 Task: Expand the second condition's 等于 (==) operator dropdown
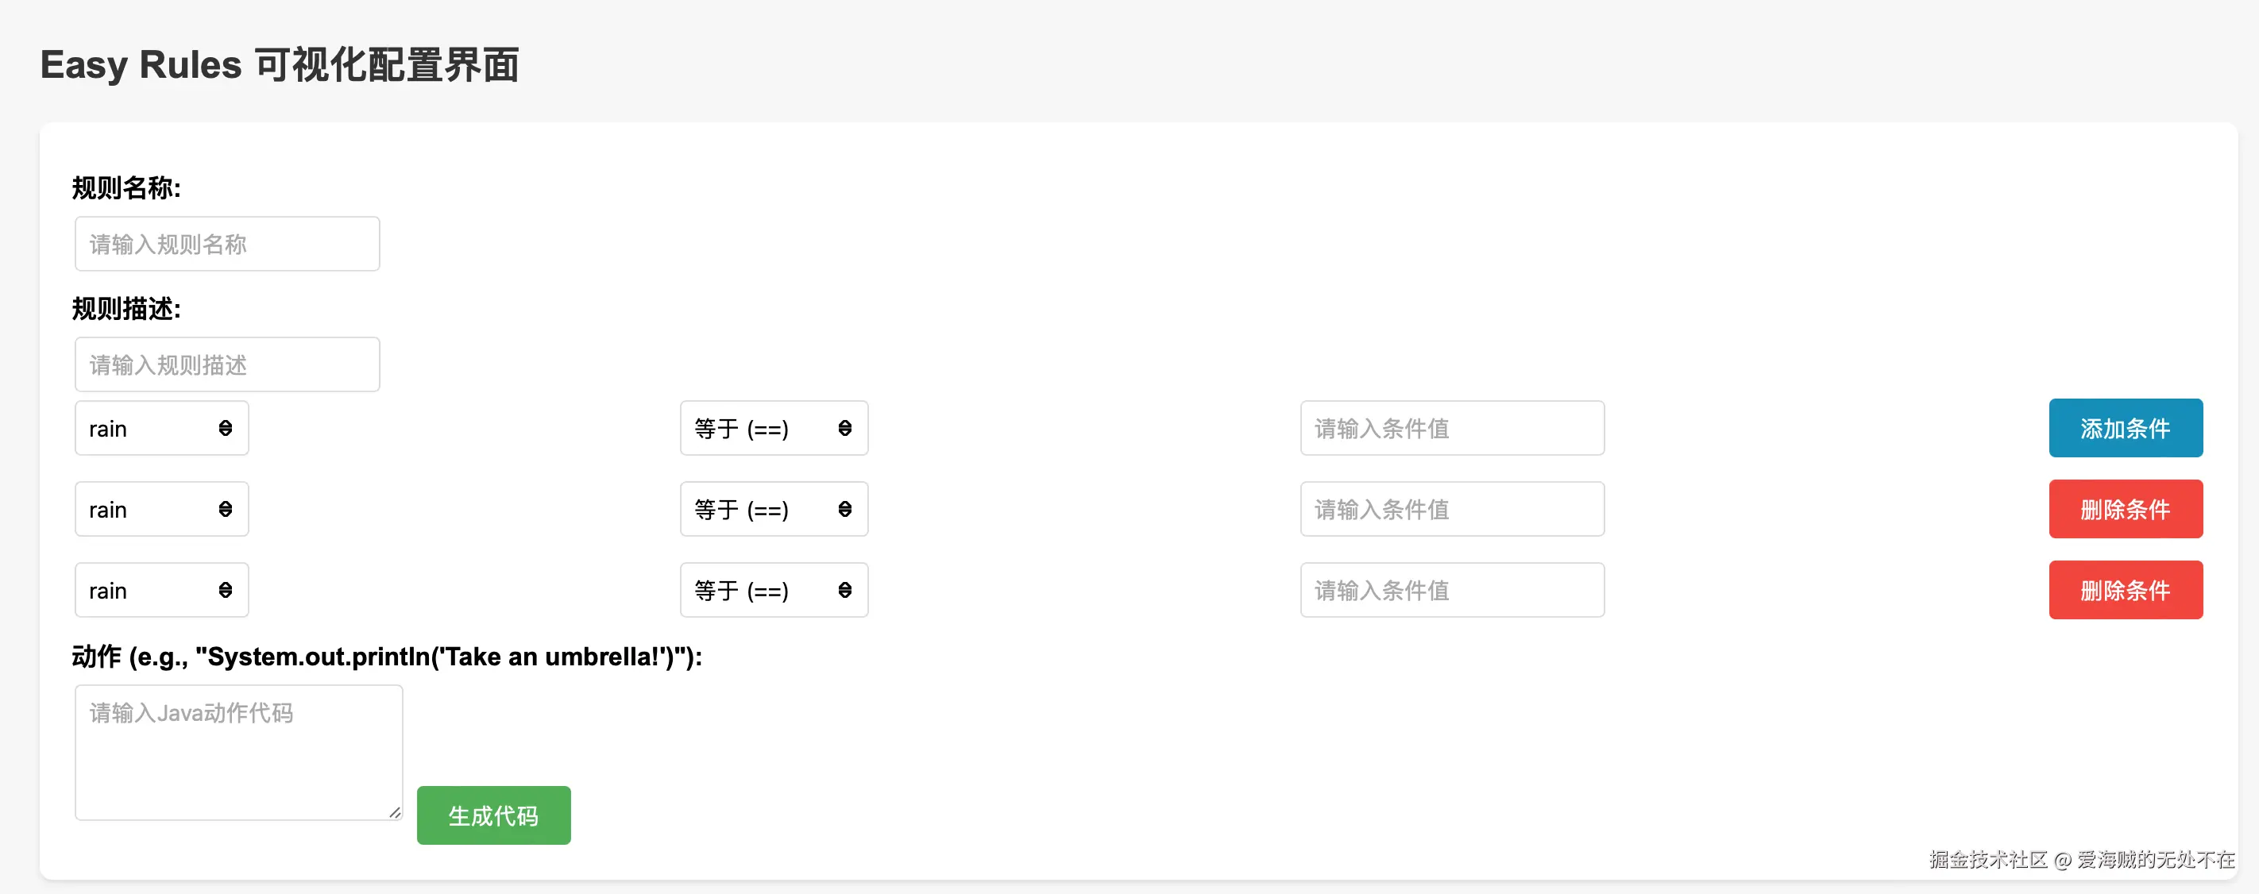click(x=774, y=509)
